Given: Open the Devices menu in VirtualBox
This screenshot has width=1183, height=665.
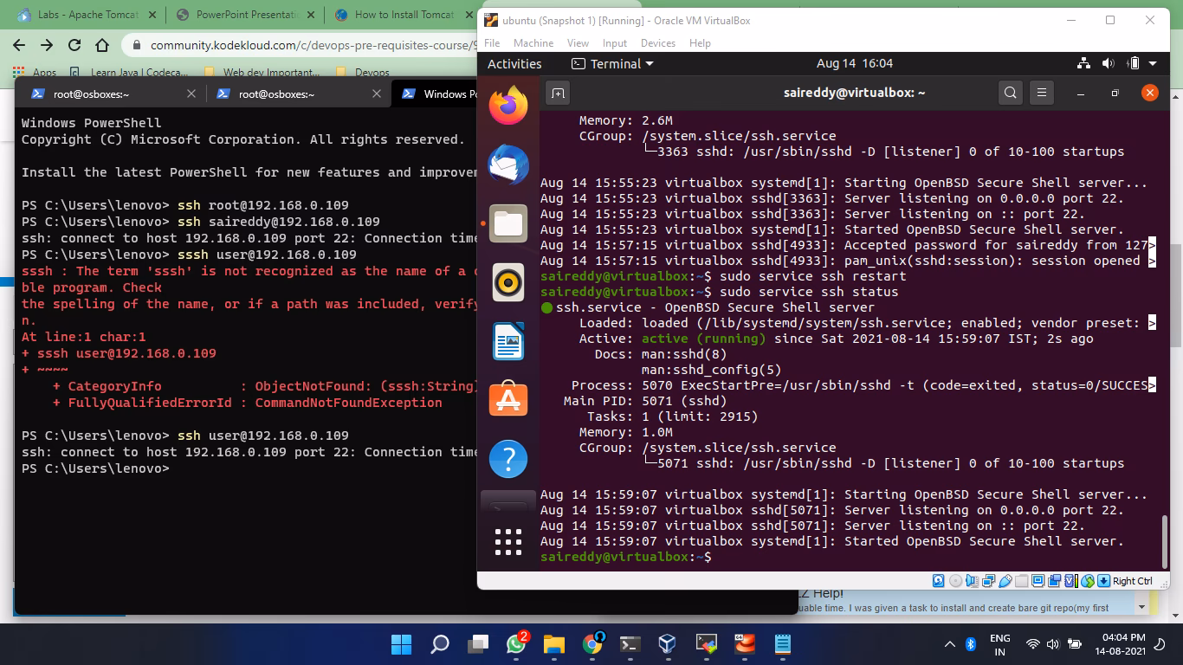Looking at the screenshot, I should click(658, 42).
